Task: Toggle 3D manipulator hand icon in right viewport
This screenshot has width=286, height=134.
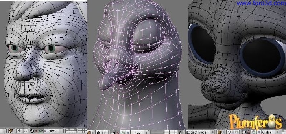Action: [243, 132]
